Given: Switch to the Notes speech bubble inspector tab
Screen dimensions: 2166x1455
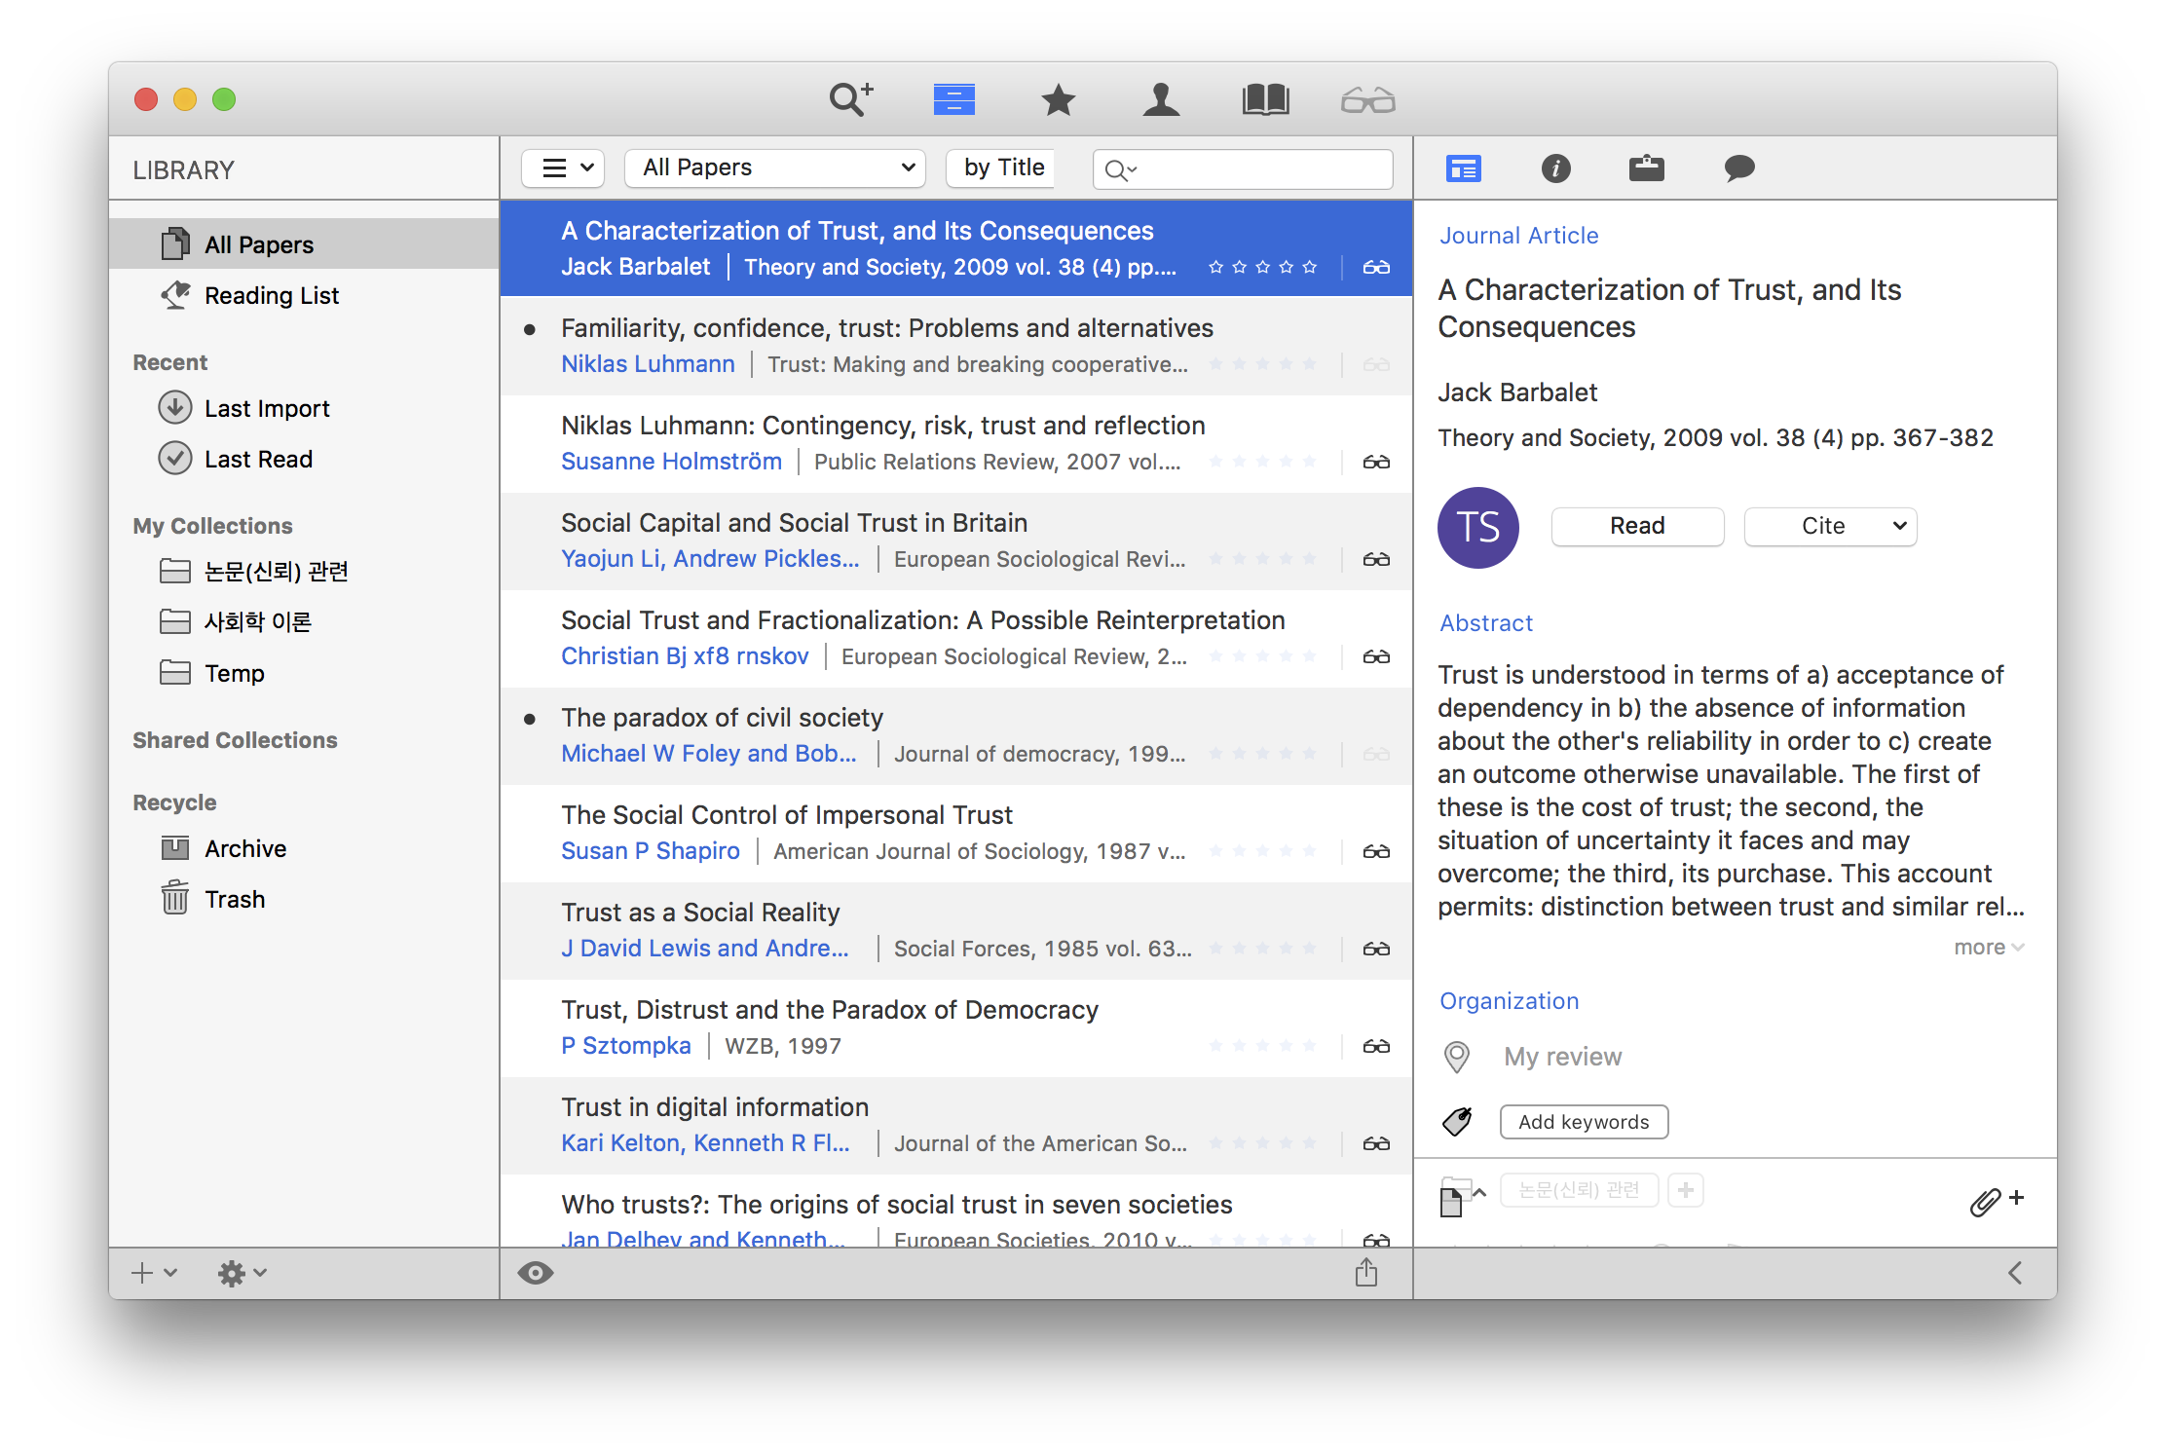Looking at the screenshot, I should pos(1739,168).
